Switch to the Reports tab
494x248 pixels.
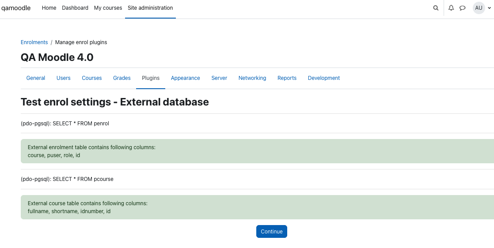point(287,78)
